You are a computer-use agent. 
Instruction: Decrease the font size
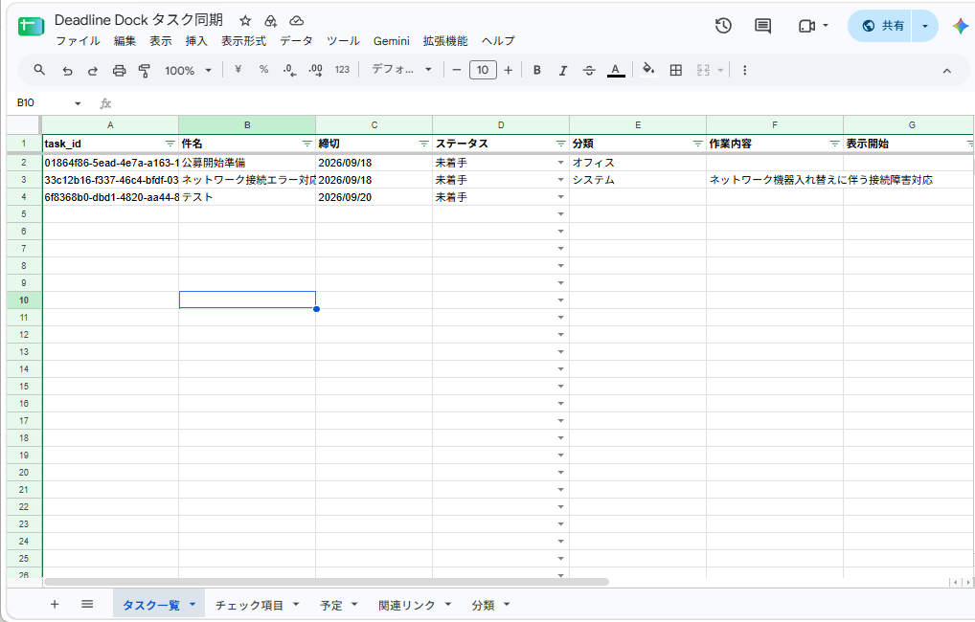[x=457, y=70]
